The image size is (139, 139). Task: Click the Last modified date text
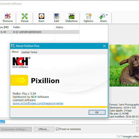tap(124, 116)
